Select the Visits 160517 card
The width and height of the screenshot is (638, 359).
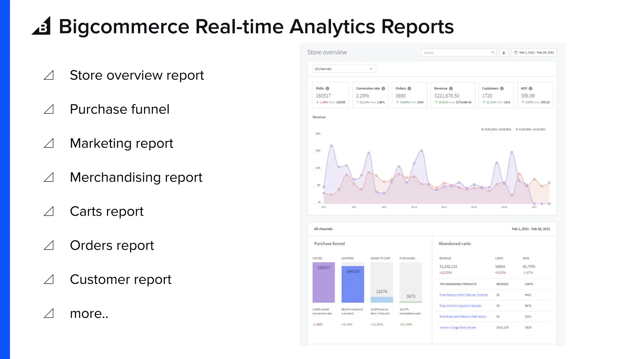(x=330, y=95)
